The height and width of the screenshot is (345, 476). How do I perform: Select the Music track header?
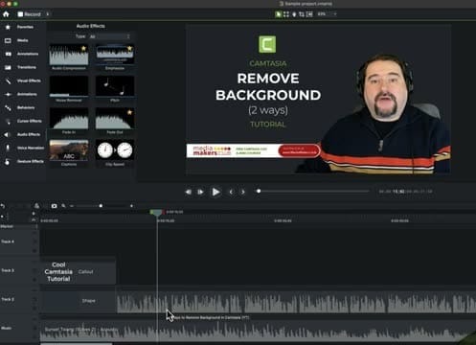[19, 328]
